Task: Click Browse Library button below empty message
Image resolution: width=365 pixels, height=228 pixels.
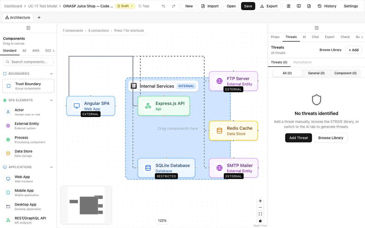Action: click(x=331, y=138)
